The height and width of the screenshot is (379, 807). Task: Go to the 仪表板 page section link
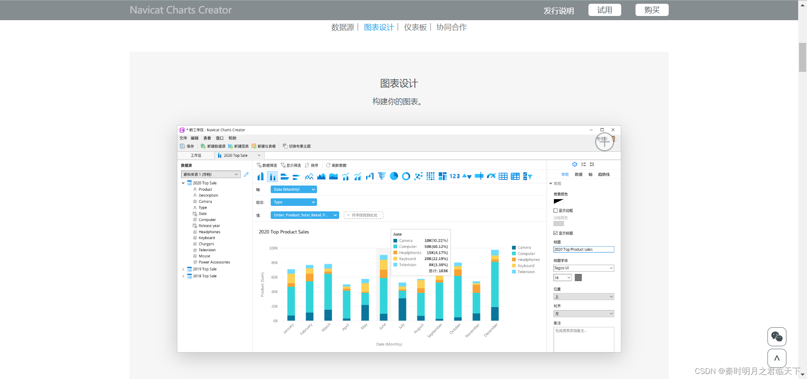click(x=415, y=27)
